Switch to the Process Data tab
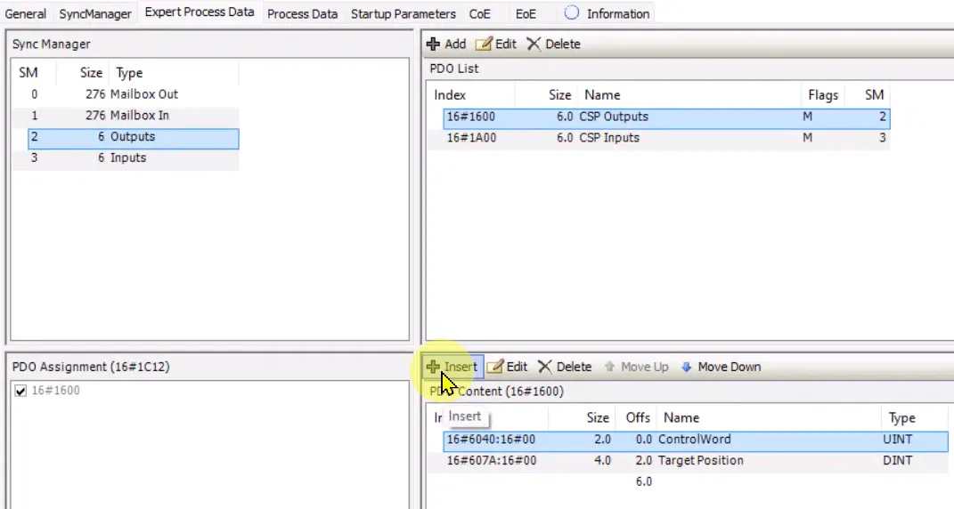Image resolution: width=954 pixels, height=509 pixels. click(x=302, y=13)
